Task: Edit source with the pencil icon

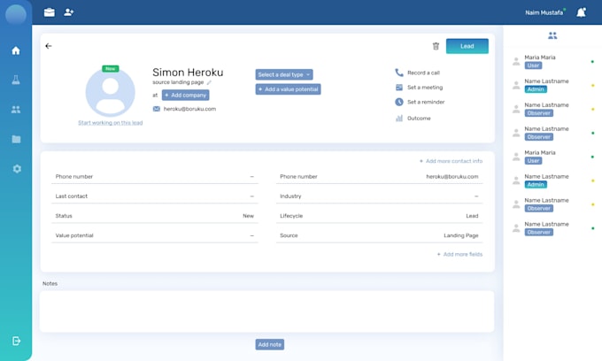Action: point(209,83)
